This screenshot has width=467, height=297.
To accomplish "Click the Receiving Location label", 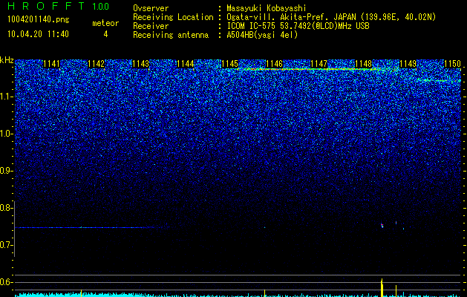I will [173, 17].
